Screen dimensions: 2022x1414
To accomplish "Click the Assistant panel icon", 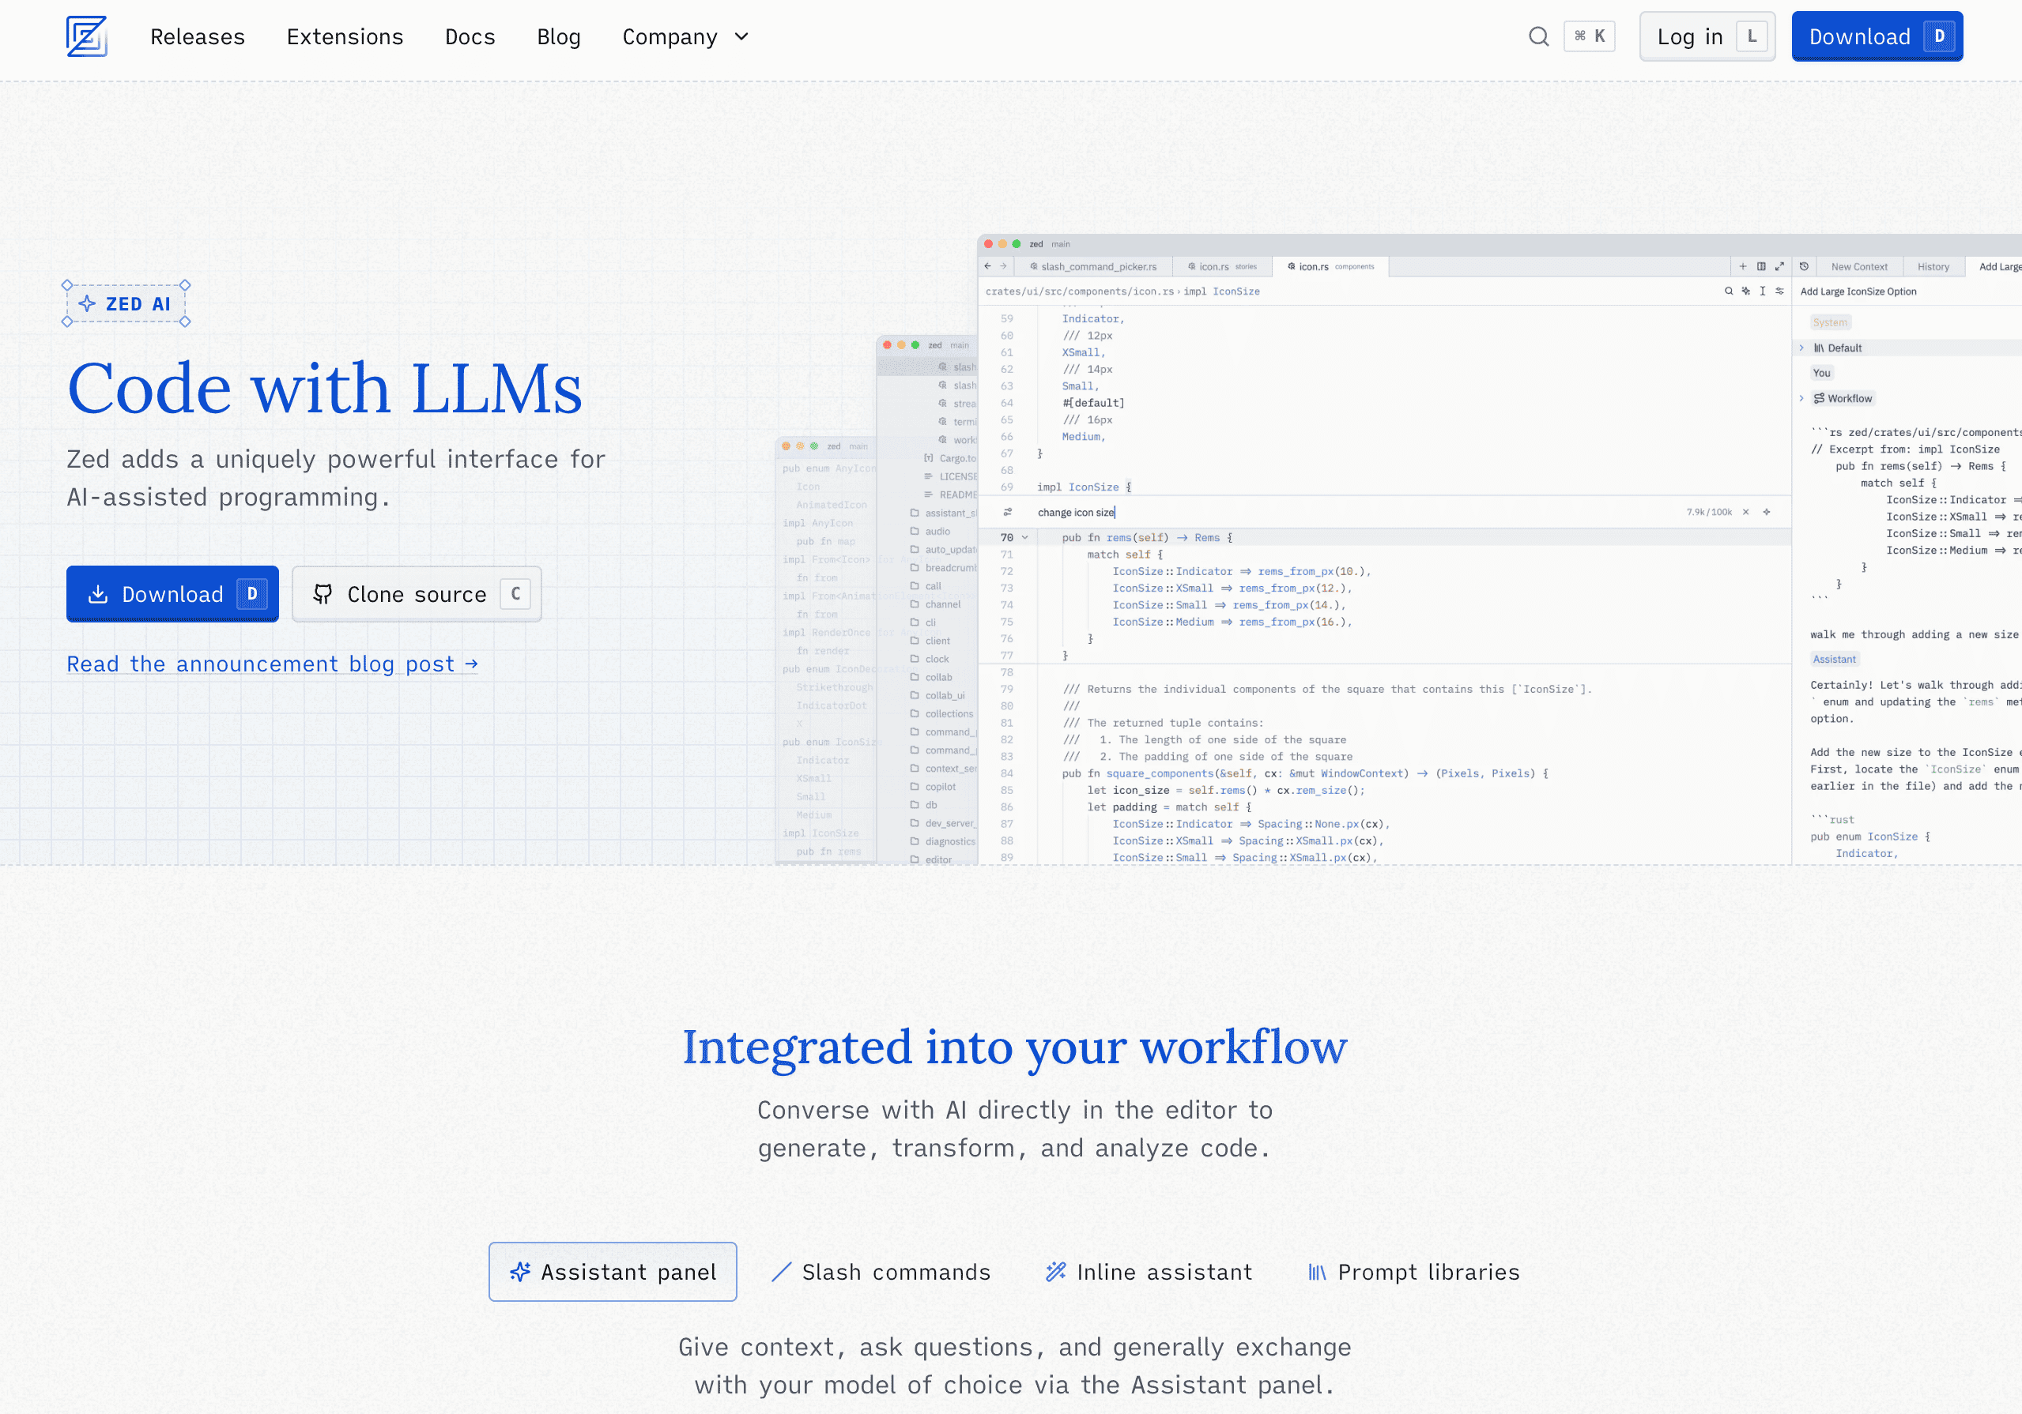I will (x=521, y=1271).
